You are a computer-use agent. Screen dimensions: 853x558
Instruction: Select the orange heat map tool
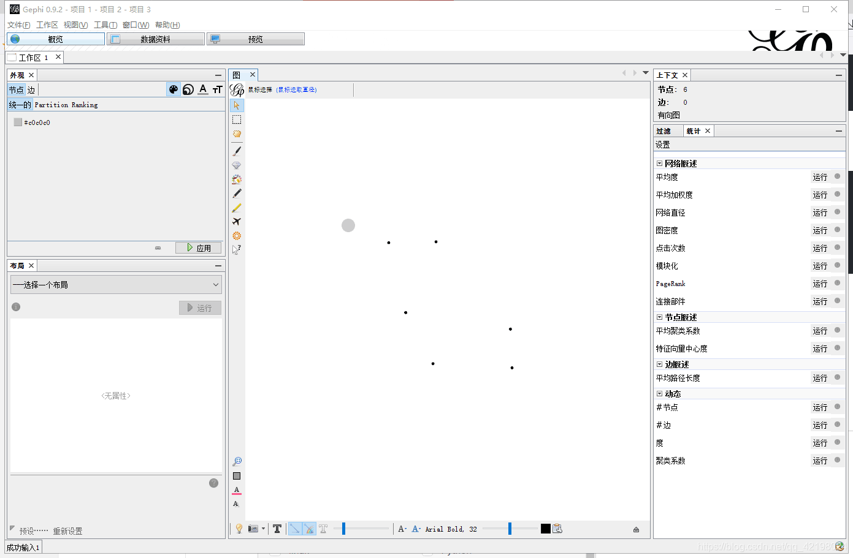tap(237, 236)
